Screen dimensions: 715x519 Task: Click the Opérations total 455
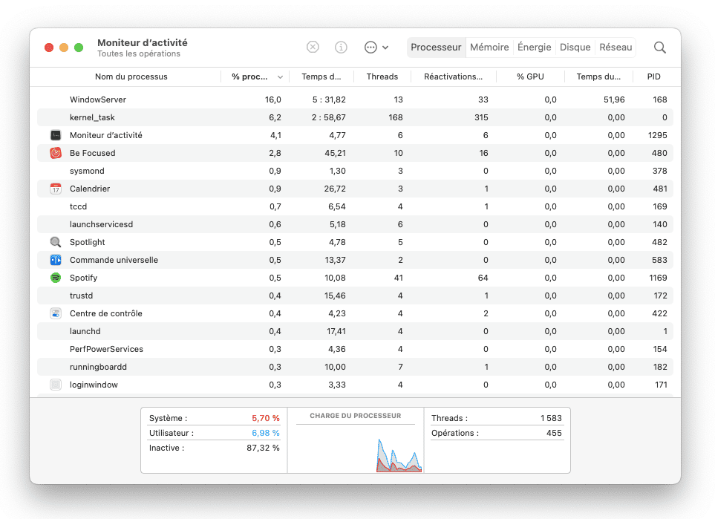pyautogui.click(x=554, y=433)
